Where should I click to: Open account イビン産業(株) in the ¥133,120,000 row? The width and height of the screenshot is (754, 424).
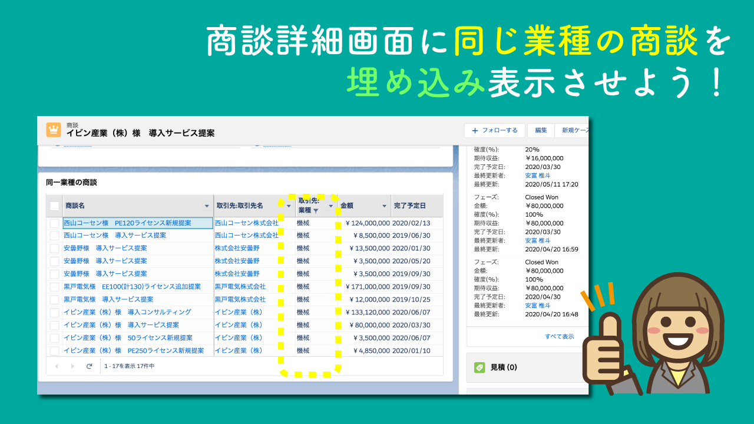[238, 313]
